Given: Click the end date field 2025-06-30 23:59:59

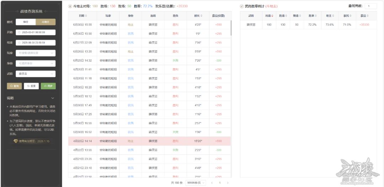Looking at the screenshot, I should point(36,42).
